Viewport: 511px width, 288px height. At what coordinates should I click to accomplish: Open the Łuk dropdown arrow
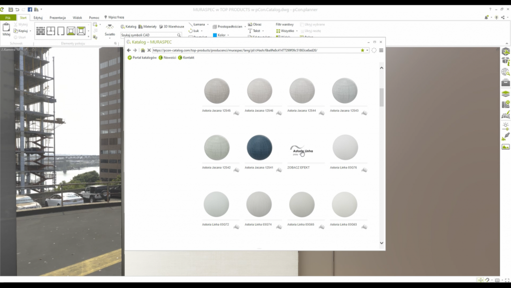pyautogui.click(x=202, y=31)
